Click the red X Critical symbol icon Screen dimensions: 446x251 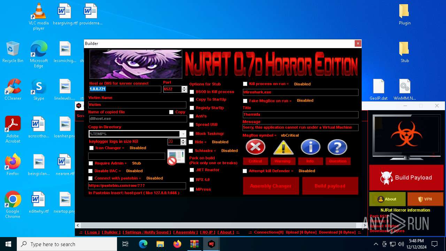pyautogui.click(x=255, y=147)
